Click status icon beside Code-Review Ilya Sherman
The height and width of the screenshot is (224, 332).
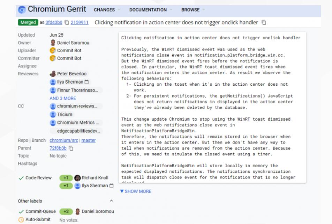coord(111,186)
